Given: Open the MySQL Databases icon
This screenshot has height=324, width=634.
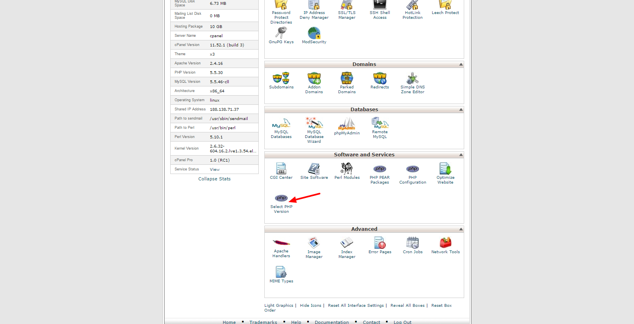Looking at the screenshot, I should (281, 124).
